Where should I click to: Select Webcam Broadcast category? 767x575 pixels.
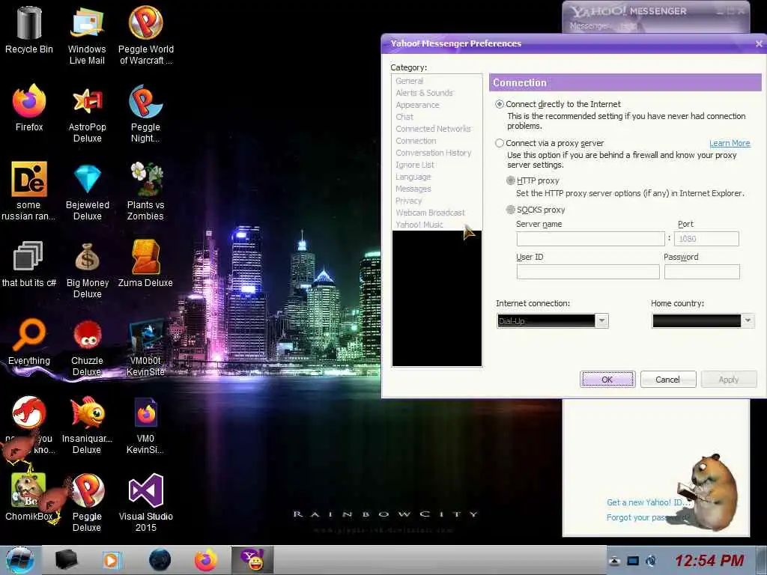coord(430,213)
